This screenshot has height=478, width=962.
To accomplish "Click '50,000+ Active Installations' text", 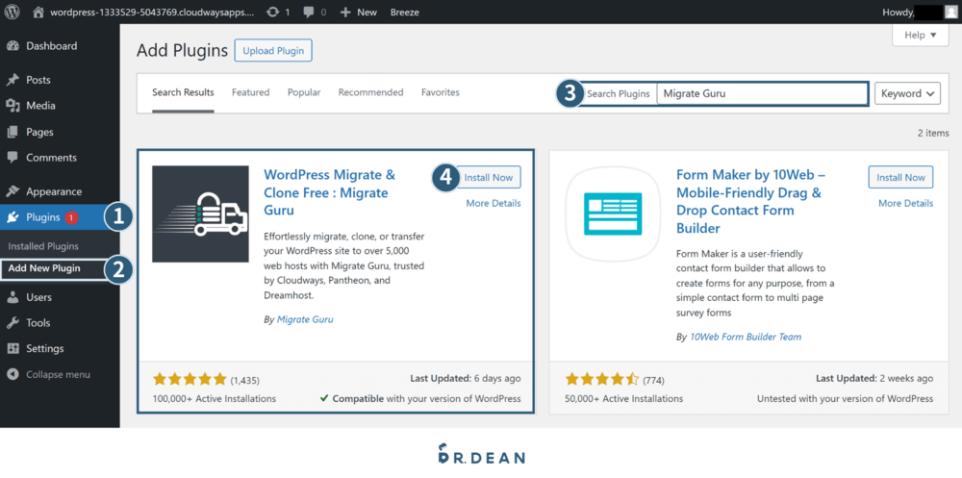I will (x=624, y=399).
